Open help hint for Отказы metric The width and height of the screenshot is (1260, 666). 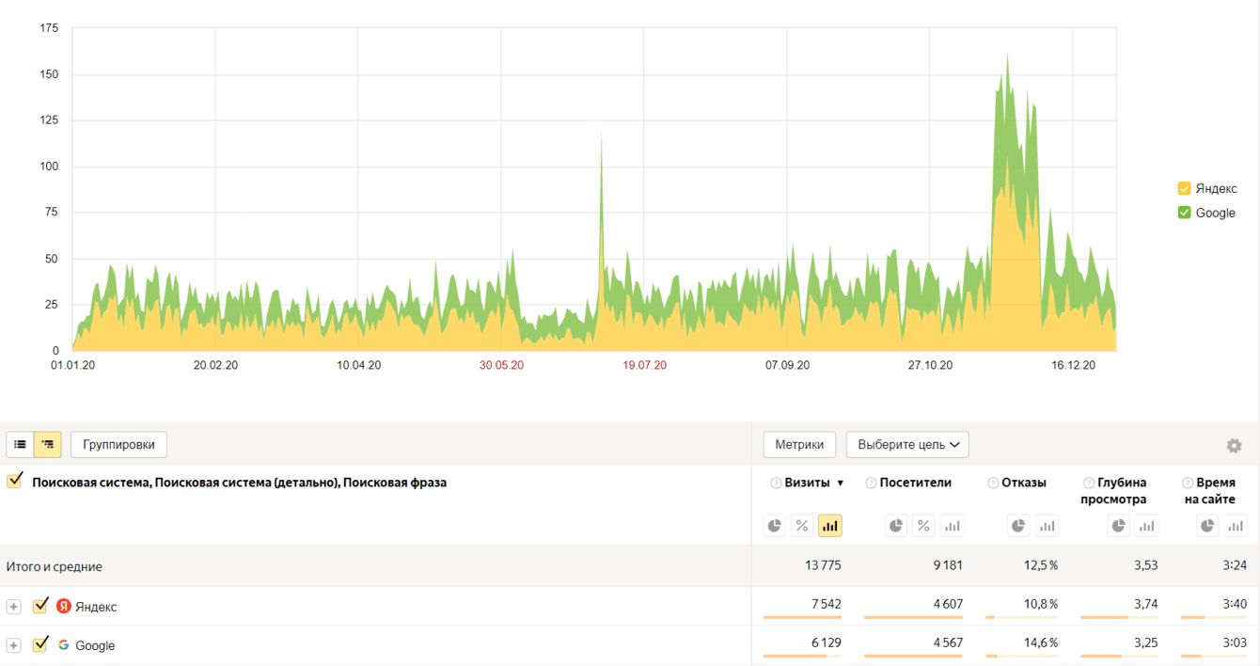[993, 484]
